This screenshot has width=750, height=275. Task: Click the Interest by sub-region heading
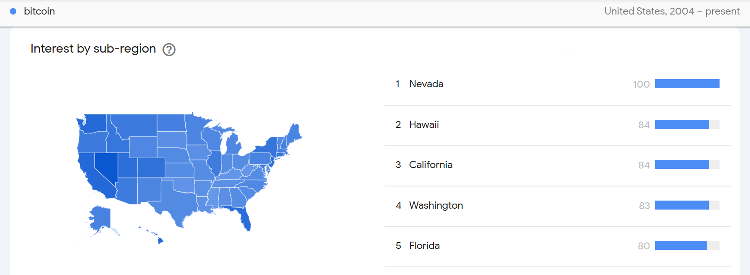pyautogui.click(x=93, y=49)
